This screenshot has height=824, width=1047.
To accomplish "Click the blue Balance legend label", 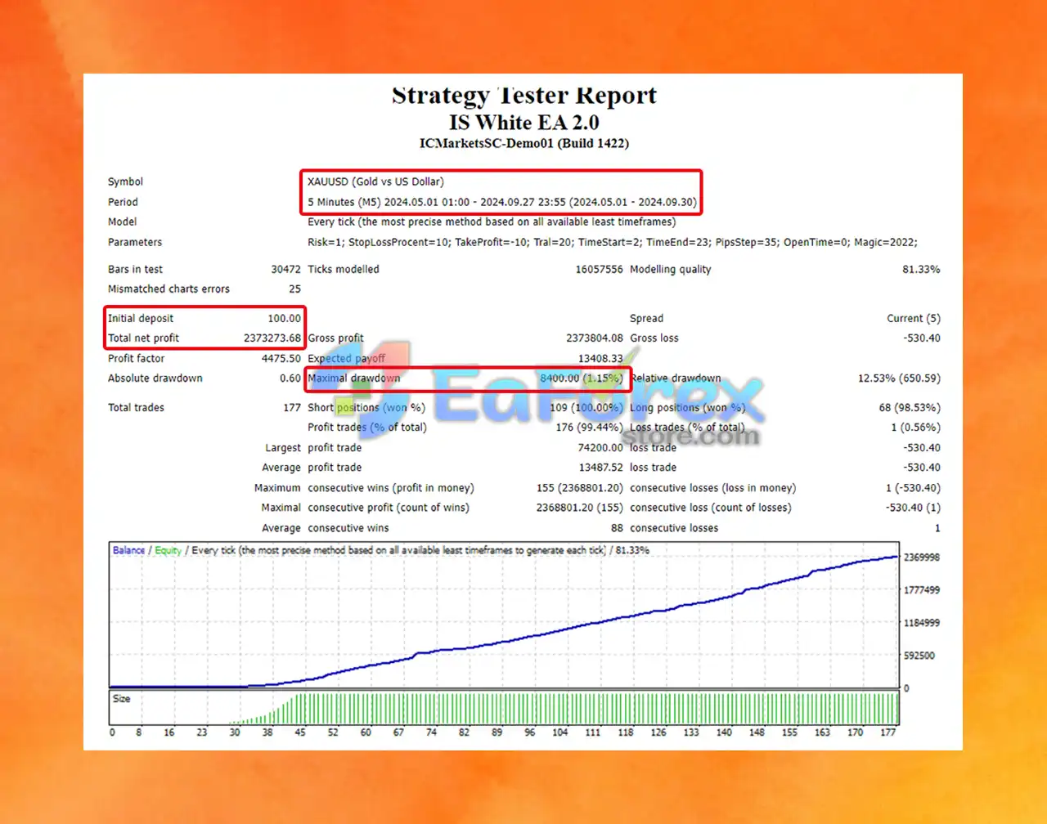I will (129, 550).
